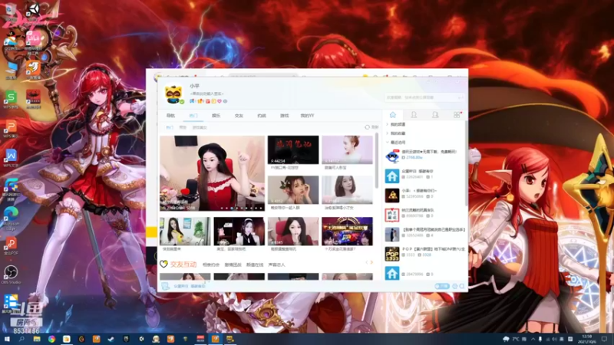Open the 金山PDF desktop icon
Viewport: 614px width, 345px height.
click(x=11, y=245)
